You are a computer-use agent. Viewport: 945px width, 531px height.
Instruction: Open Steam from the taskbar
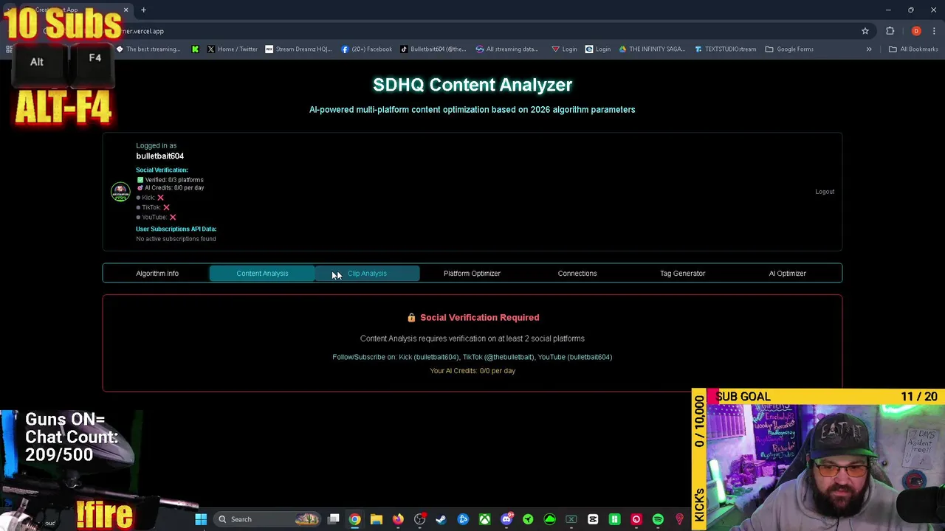[441, 519]
